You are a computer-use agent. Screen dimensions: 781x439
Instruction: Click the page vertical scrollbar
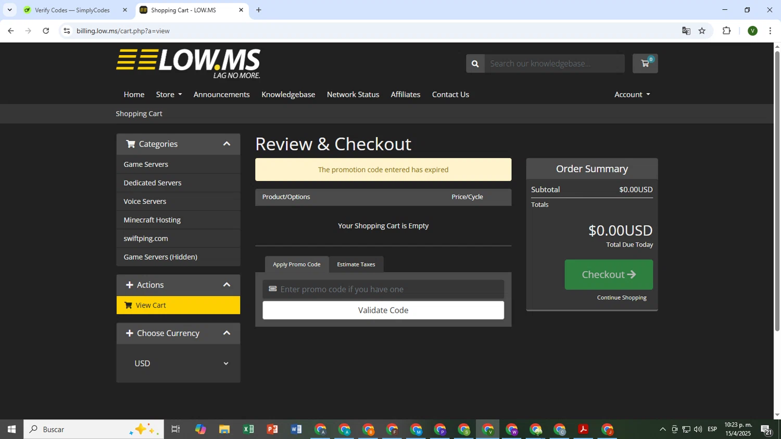tap(777, 191)
